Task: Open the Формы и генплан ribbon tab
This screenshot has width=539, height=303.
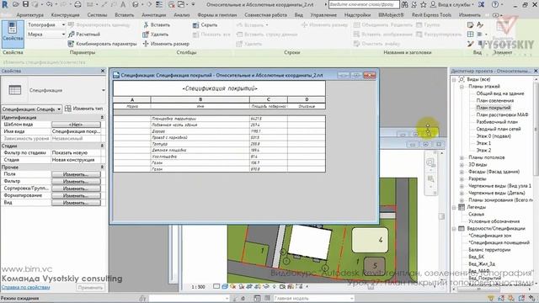Action: [217, 15]
